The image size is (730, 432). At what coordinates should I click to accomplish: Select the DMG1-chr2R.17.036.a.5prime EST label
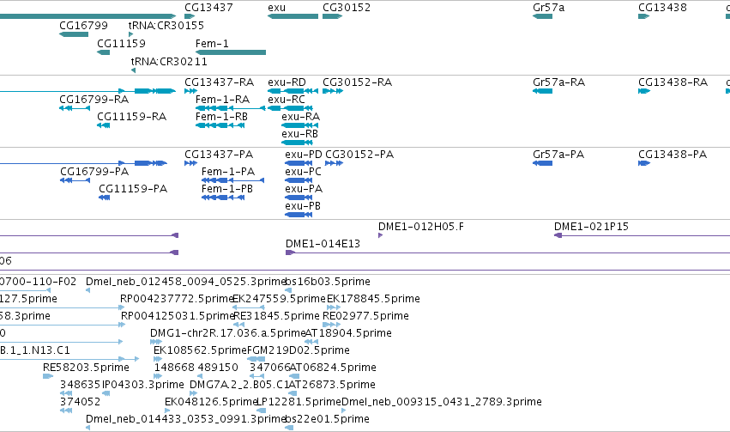tap(227, 333)
